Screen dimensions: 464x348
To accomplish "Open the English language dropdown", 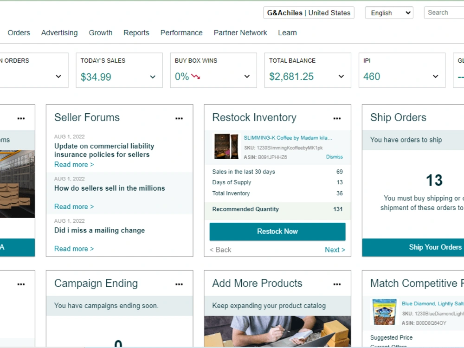I will (x=389, y=13).
